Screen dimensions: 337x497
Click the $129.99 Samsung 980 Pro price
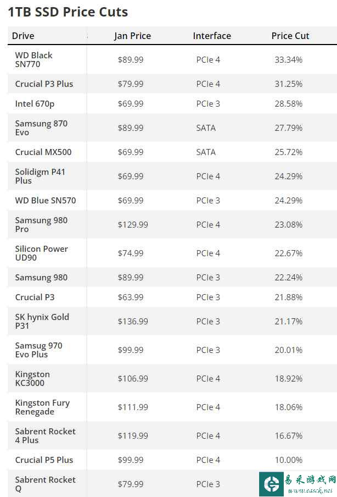(133, 224)
